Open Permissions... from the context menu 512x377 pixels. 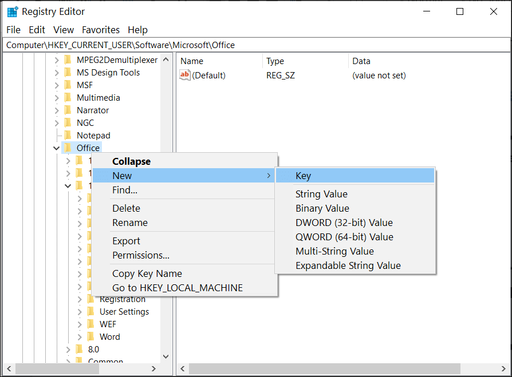[184, 255]
